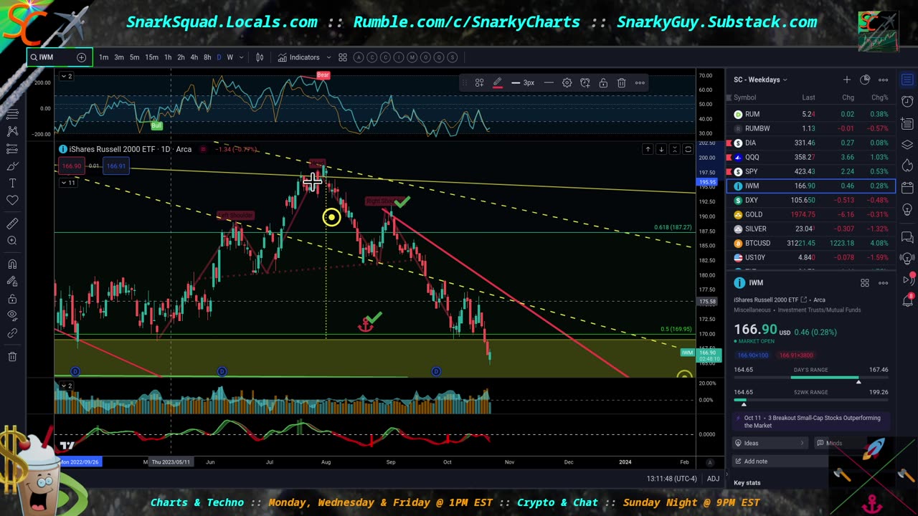Open notifications bell with badge
The height and width of the screenshot is (516, 918).
[x=907, y=300]
